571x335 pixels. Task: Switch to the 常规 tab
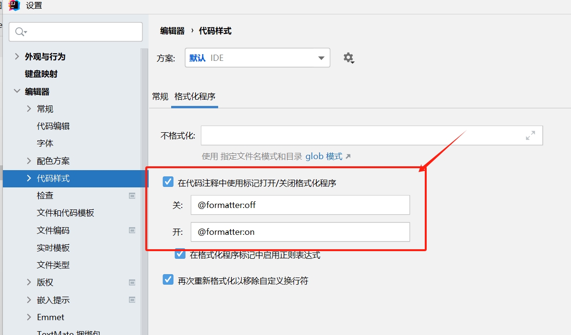point(160,96)
